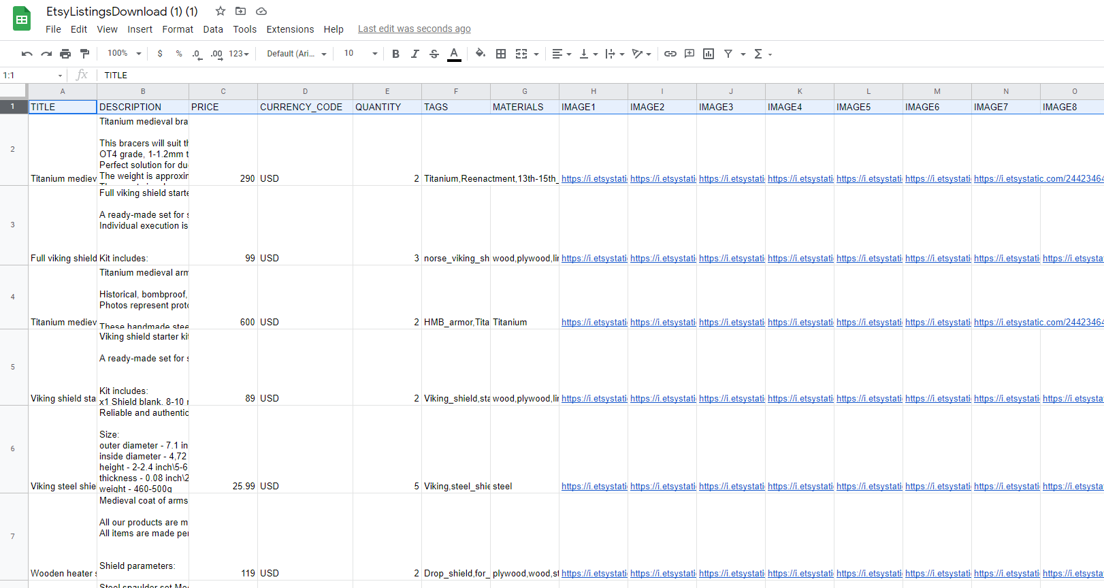Open the fill color picker
This screenshot has height=588, width=1104.
pyautogui.click(x=481, y=54)
